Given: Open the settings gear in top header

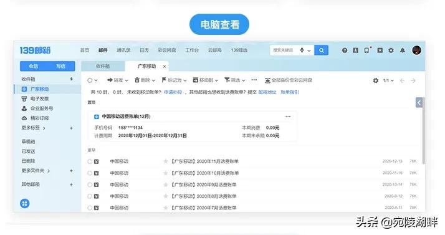Looking at the screenshot, I should pos(391,50).
